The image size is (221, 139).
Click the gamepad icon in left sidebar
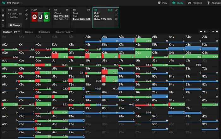(3, 20)
